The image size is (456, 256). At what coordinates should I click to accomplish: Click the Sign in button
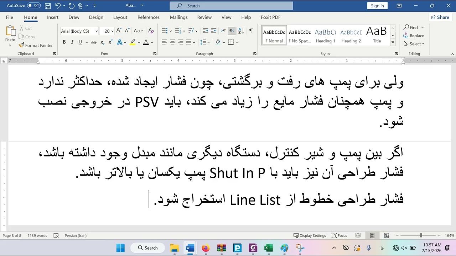tap(377, 6)
